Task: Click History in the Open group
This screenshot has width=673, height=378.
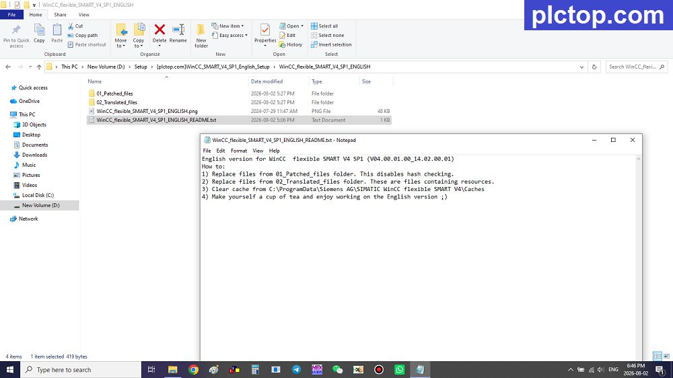Action: (291, 44)
